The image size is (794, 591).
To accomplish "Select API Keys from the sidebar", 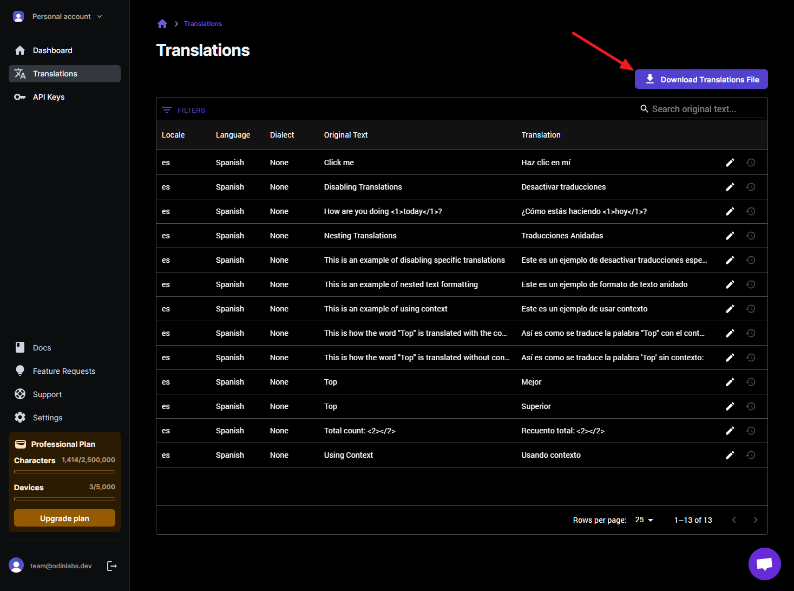I will [x=49, y=97].
